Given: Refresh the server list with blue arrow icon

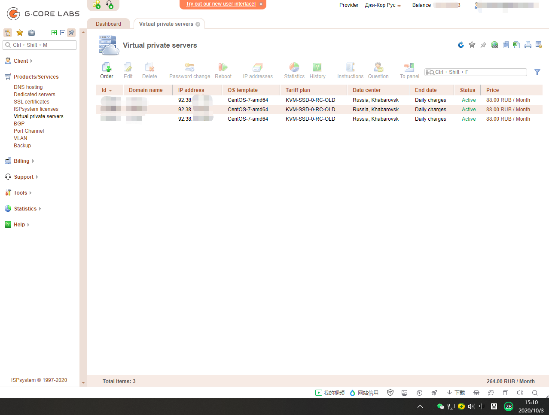Looking at the screenshot, I should [461, 45].
